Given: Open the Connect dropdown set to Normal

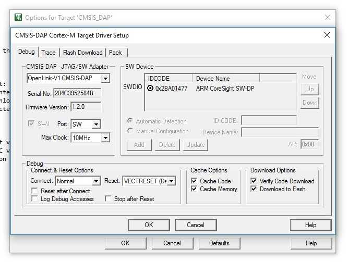Looking at the screenshot, I should coord(96,181).
